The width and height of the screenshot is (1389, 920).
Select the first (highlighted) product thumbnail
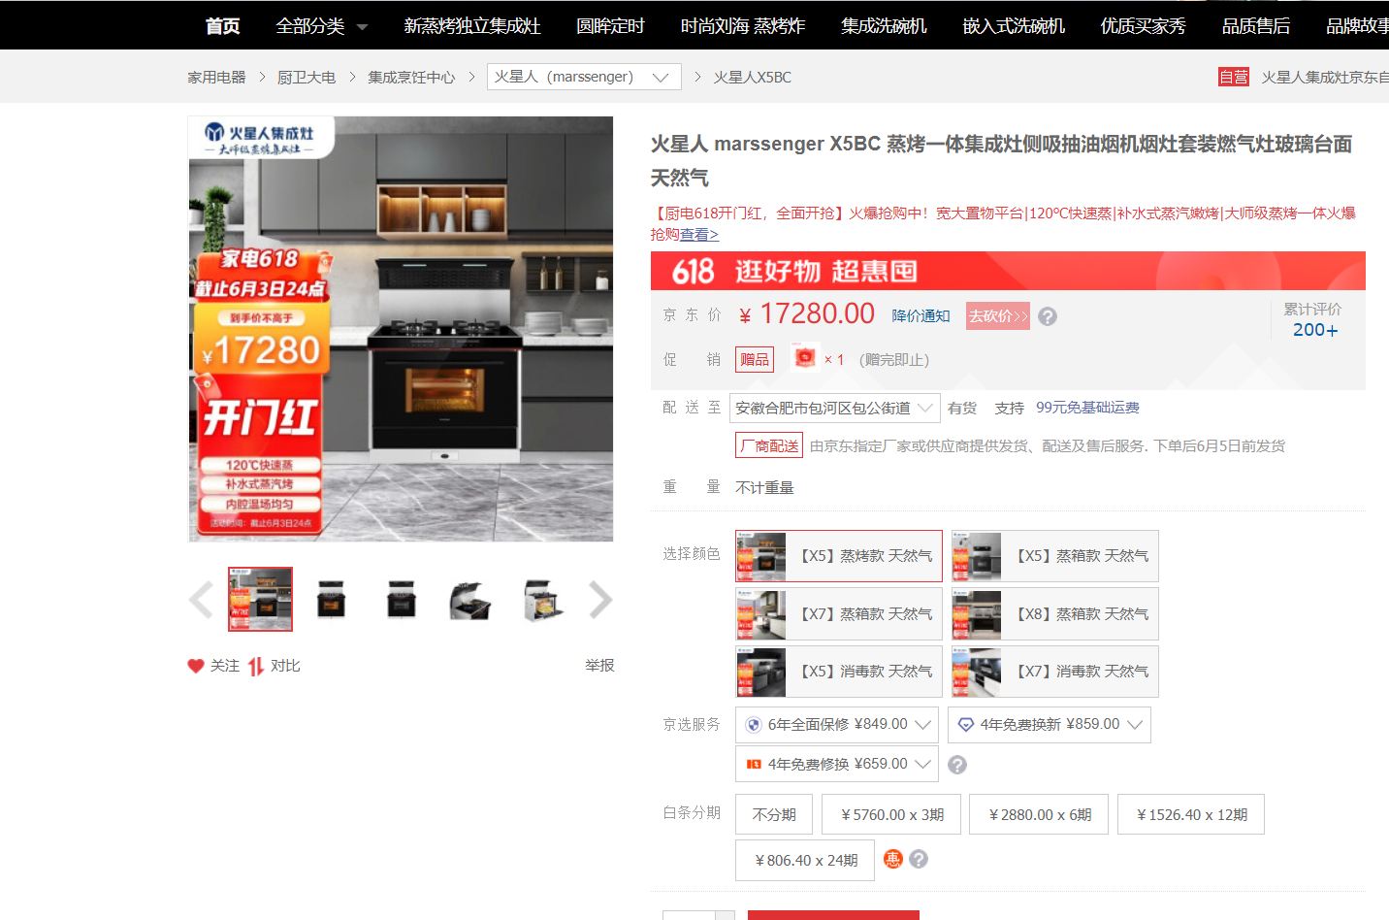(260, 599)
